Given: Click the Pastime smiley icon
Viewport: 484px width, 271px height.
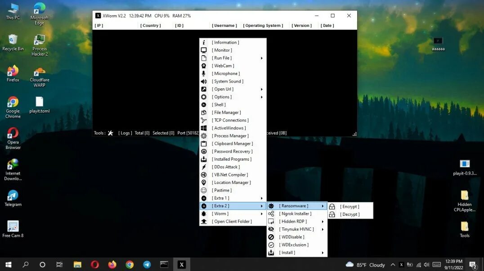Looking at the screenshot, I should click(204, 190).
